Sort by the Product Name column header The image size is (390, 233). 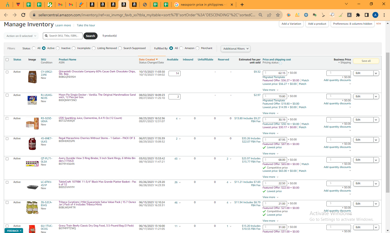pyautogui.click(x=67, y=60)
